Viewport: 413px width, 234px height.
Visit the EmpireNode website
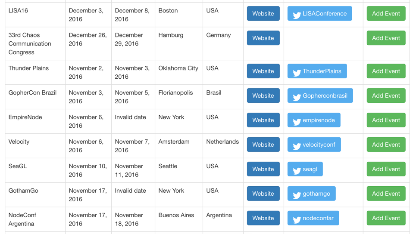(x=263, y=120)
